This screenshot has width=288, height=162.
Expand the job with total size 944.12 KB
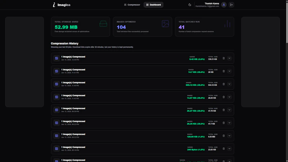coord(229,84)
